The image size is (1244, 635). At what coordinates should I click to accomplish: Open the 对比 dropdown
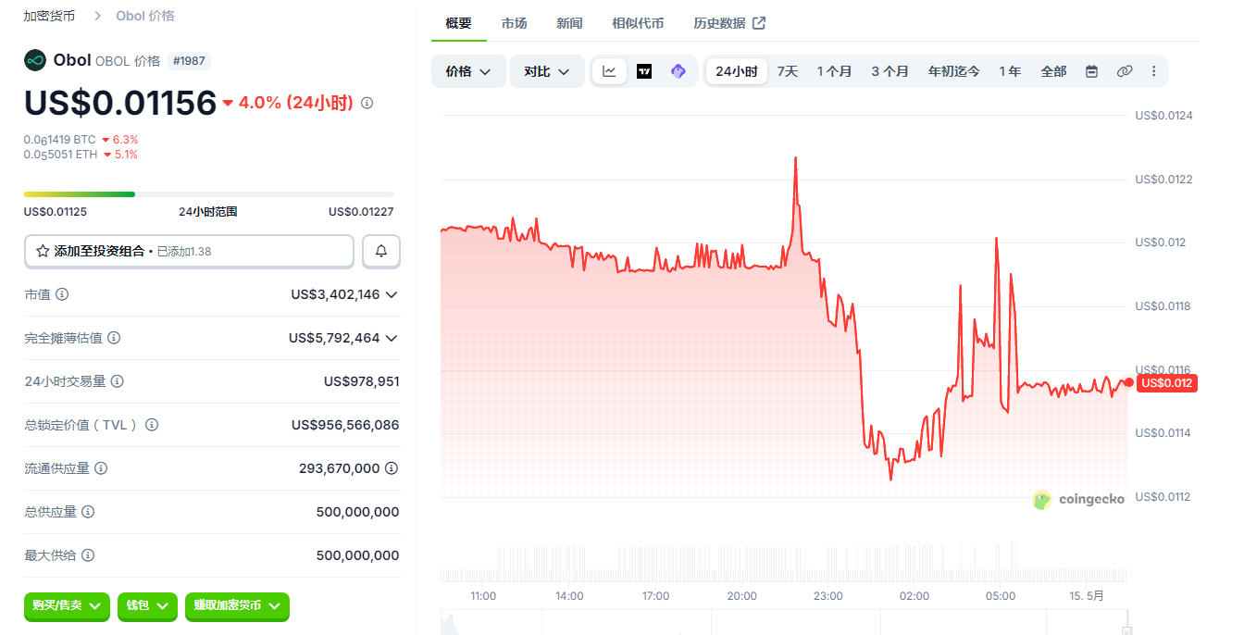point(547,71)
